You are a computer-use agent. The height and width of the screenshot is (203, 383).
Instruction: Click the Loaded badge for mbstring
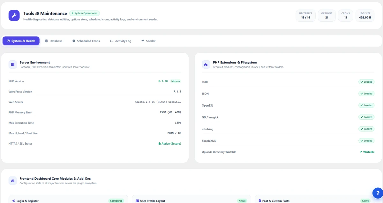[x=366, y=129]
